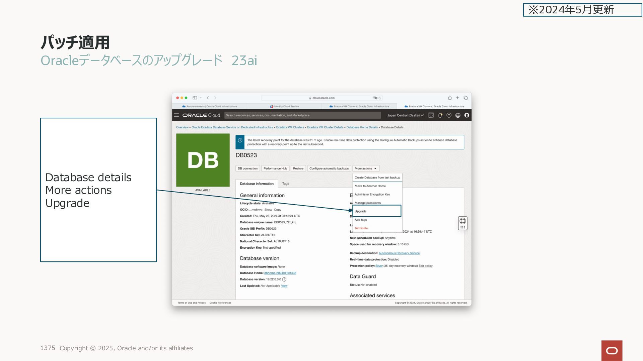Viewport: 643px width, 361px height.
Task: Click the Configure automatic backups button
Action: [x=329, y=168]
